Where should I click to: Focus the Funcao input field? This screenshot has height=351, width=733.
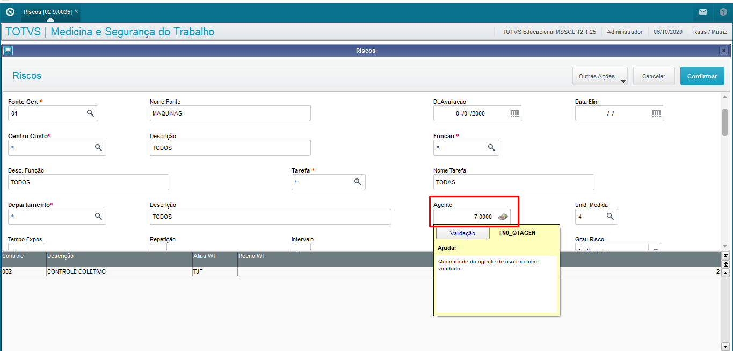pos(466,148)
